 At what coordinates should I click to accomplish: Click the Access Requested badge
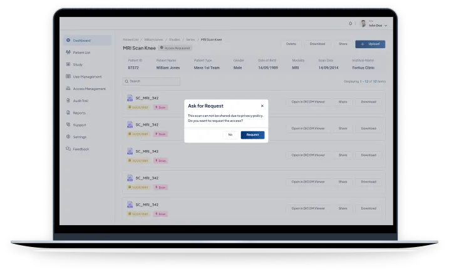(175, 48)
